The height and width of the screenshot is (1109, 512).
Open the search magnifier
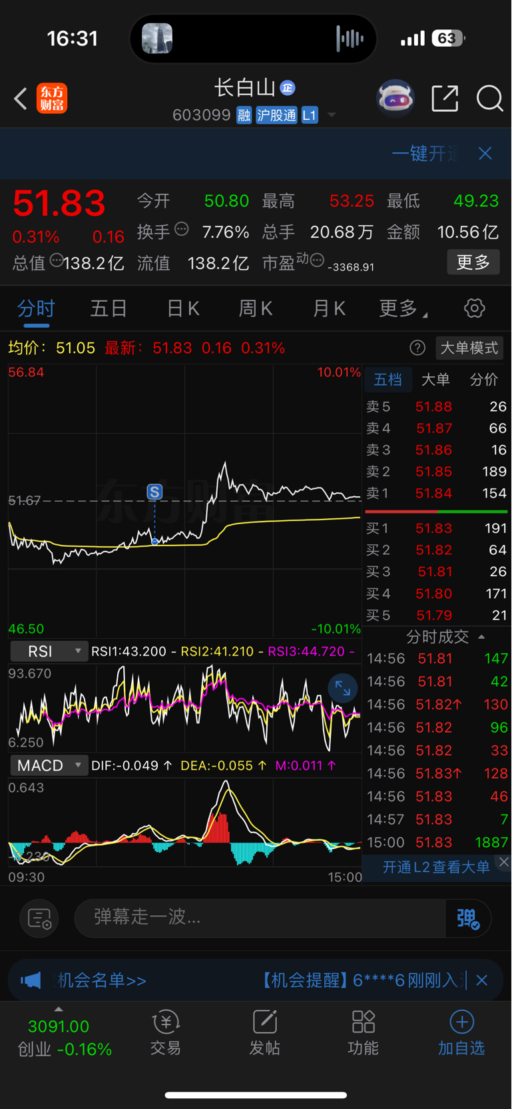(x=489, y=99)
